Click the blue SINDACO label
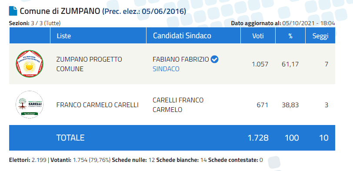353x171 pixels. [166, 69]
